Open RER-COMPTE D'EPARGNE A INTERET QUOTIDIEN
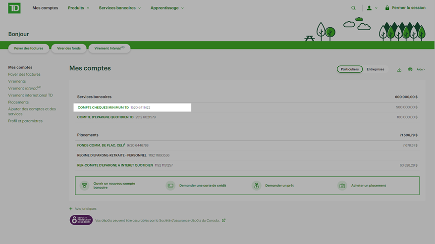 coord(115,165)
